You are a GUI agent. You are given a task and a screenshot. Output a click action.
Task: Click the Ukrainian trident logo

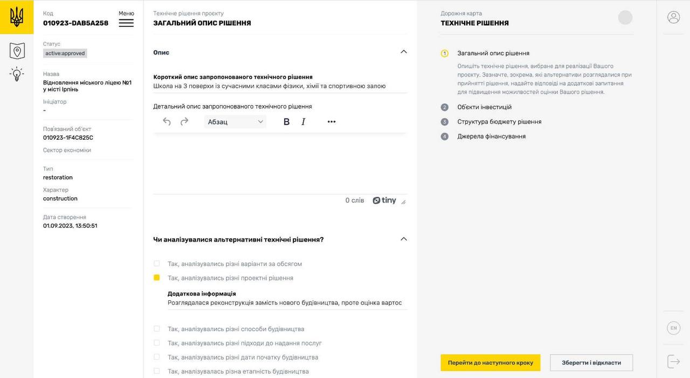coord(17,17)
